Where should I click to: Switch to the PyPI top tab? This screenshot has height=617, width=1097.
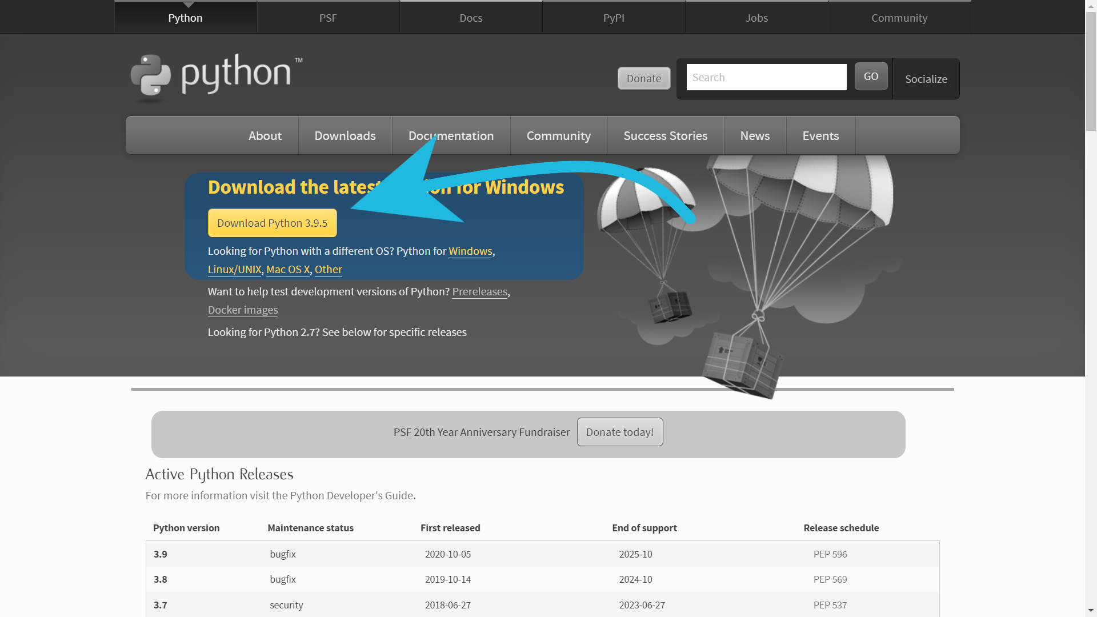pos(614,18)
